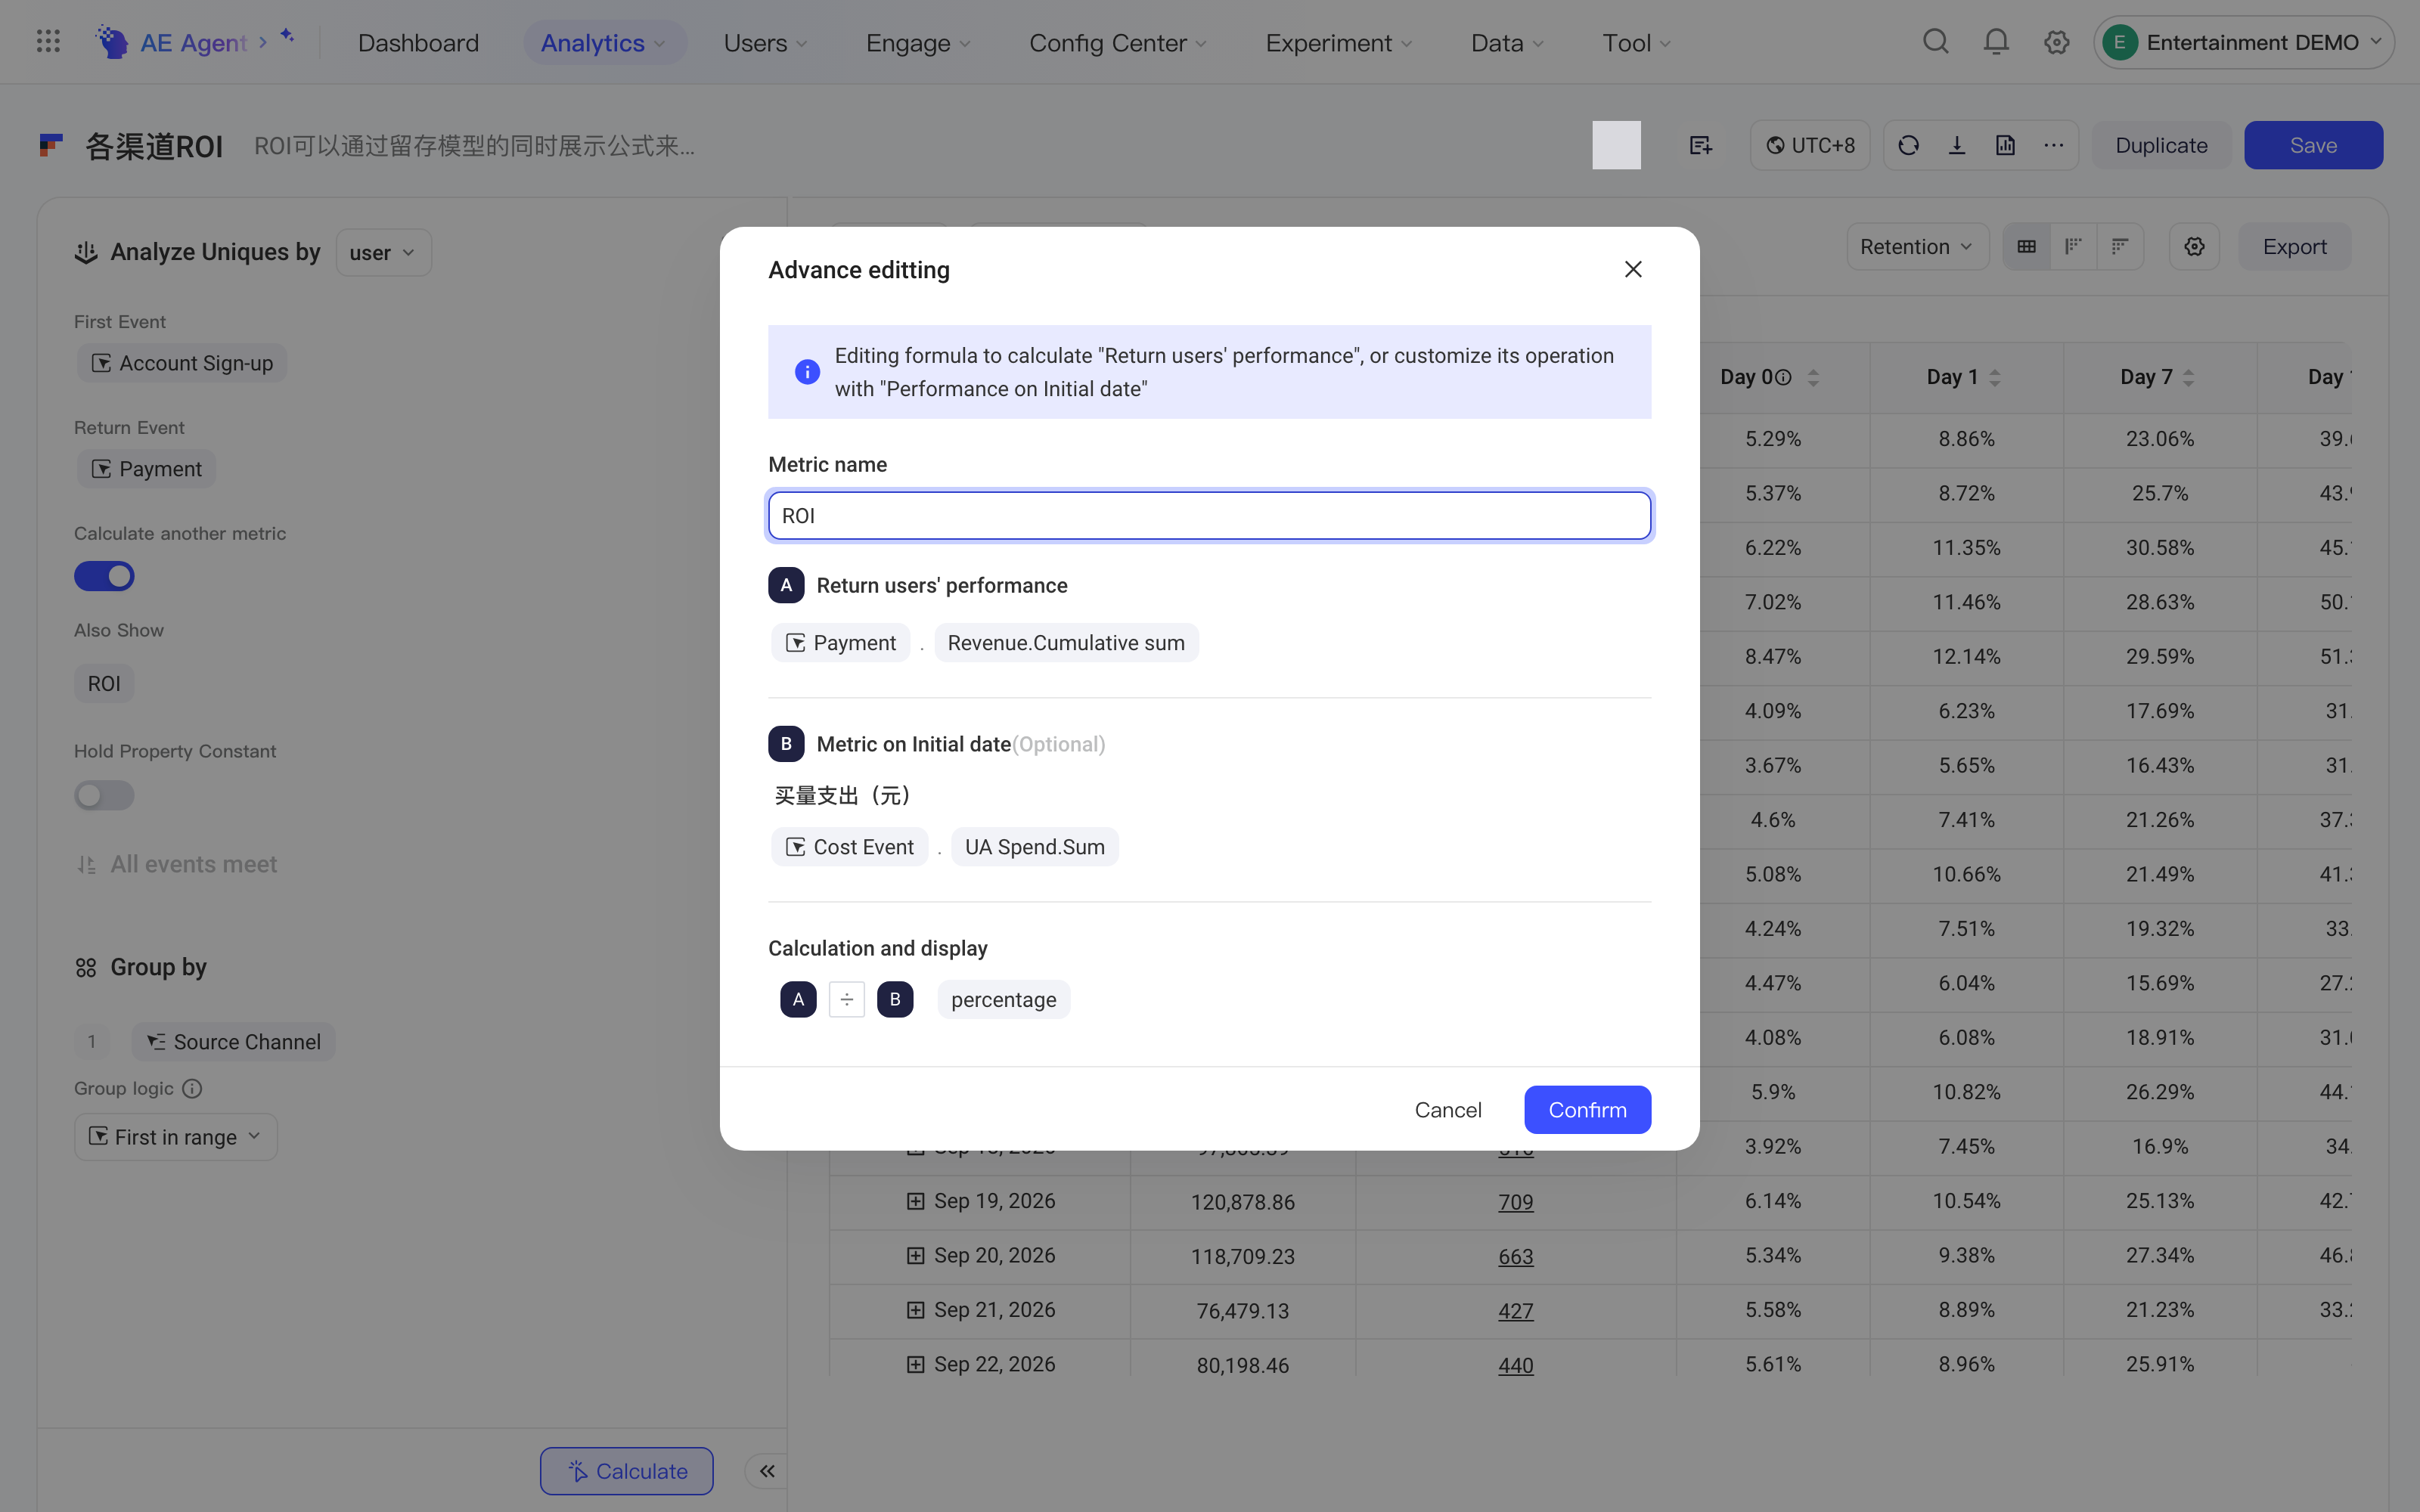Toggle off Calculate another metric switch
This screenshot has width=2420, height=1512.
pos(104,576)
